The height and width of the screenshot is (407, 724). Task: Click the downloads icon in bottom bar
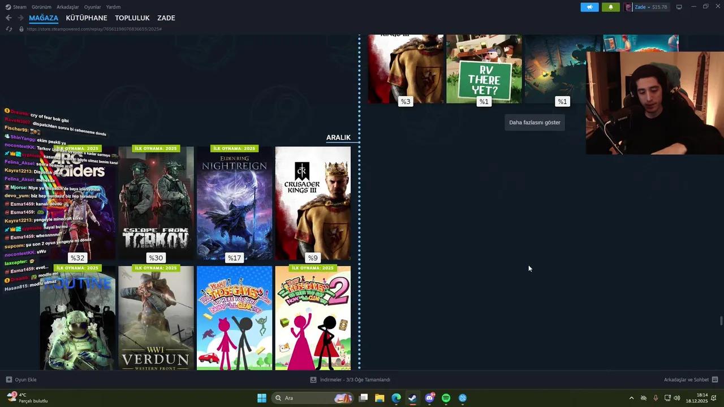tap(313, 380)
